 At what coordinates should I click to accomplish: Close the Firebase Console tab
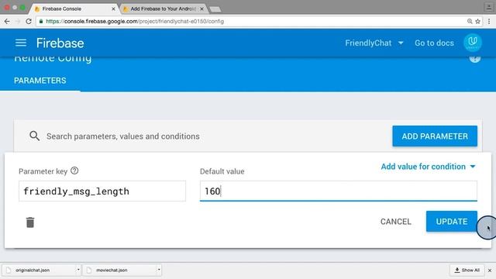[x=113, y=9]
